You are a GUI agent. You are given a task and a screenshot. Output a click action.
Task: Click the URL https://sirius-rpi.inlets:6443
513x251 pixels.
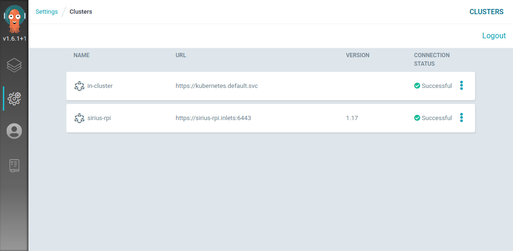pos(213,118)
